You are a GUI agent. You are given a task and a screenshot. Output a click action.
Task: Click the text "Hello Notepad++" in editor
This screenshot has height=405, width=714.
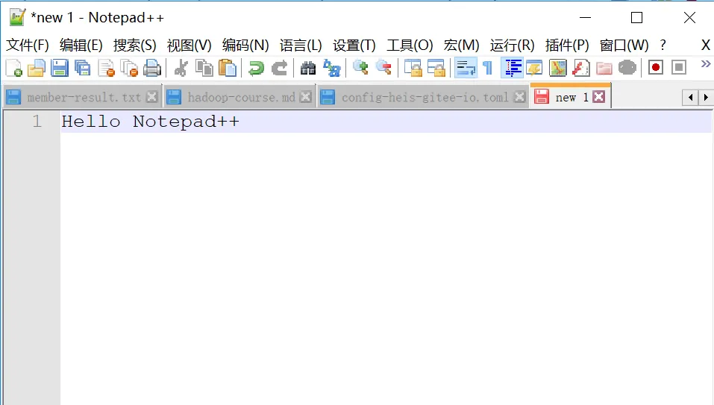click(x=150, y=122)
